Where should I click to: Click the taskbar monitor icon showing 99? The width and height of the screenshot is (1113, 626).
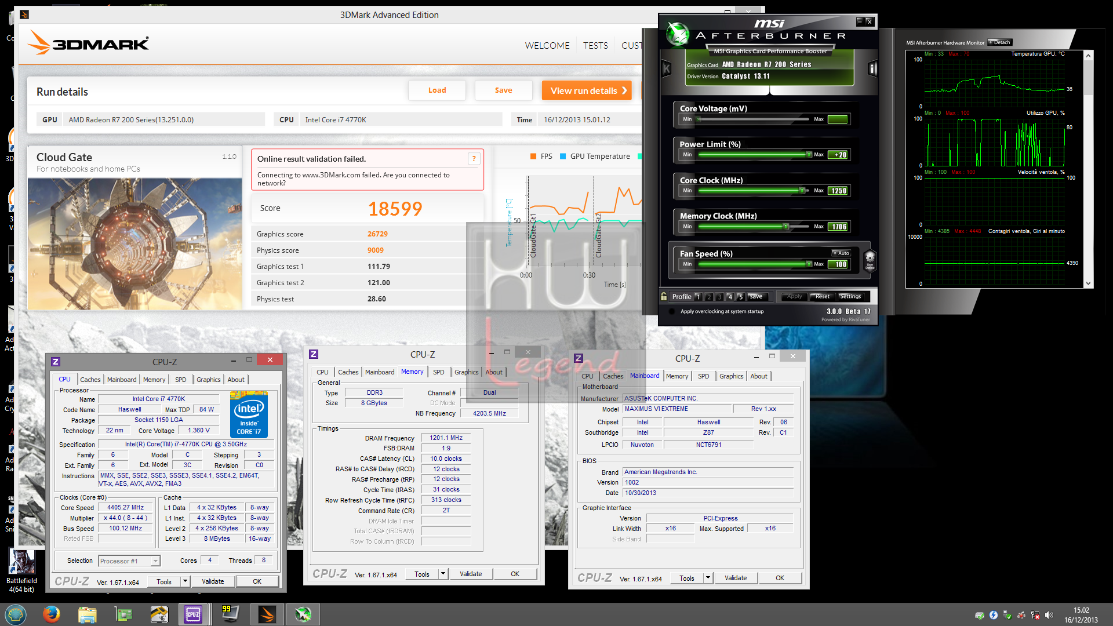click(230, 614)
